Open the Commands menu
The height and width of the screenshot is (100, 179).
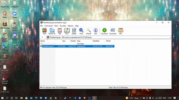pos(48,26)
